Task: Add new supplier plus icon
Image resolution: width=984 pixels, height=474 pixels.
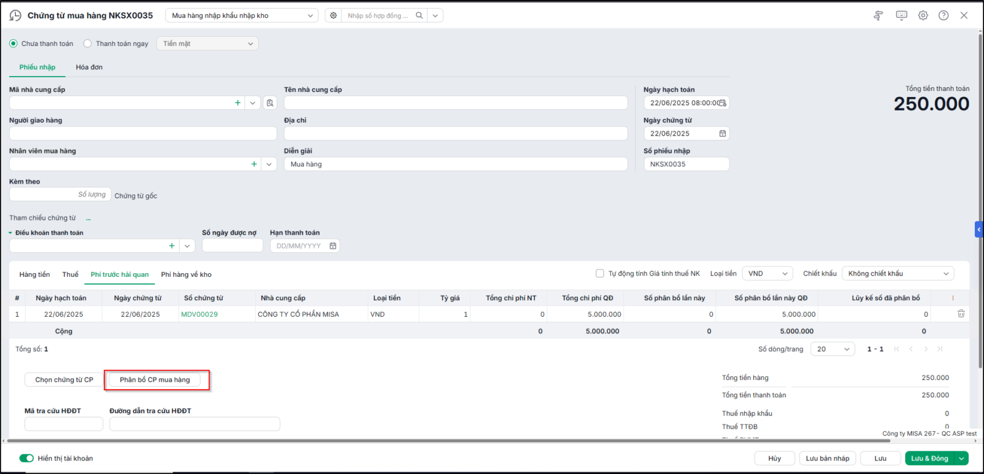Action: tap(238, 103)
